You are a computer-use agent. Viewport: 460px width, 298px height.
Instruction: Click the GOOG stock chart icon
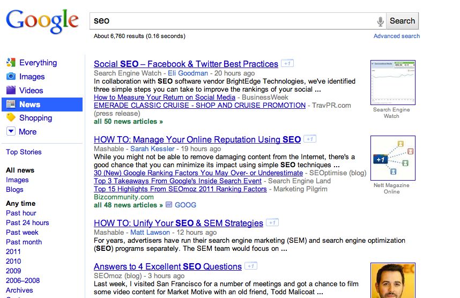pyautogui.click(x=169, y=205)
